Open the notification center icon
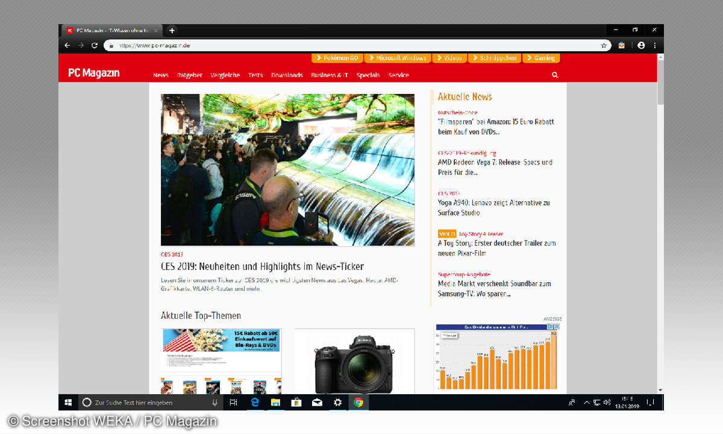This screenshot has height=434, width=723. coord(651,402)
